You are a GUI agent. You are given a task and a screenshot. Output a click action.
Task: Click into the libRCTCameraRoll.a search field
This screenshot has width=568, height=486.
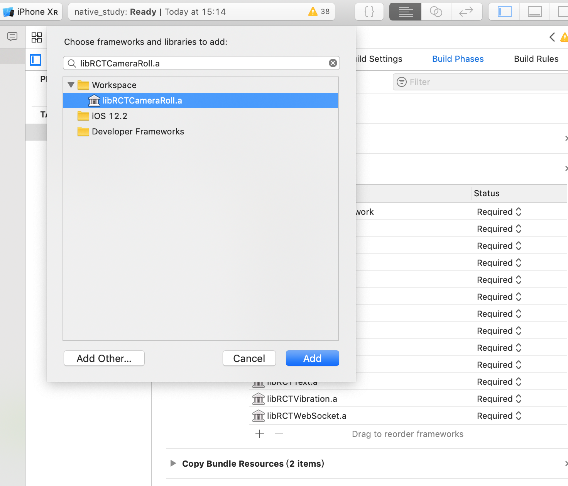[x=201, y=63]
